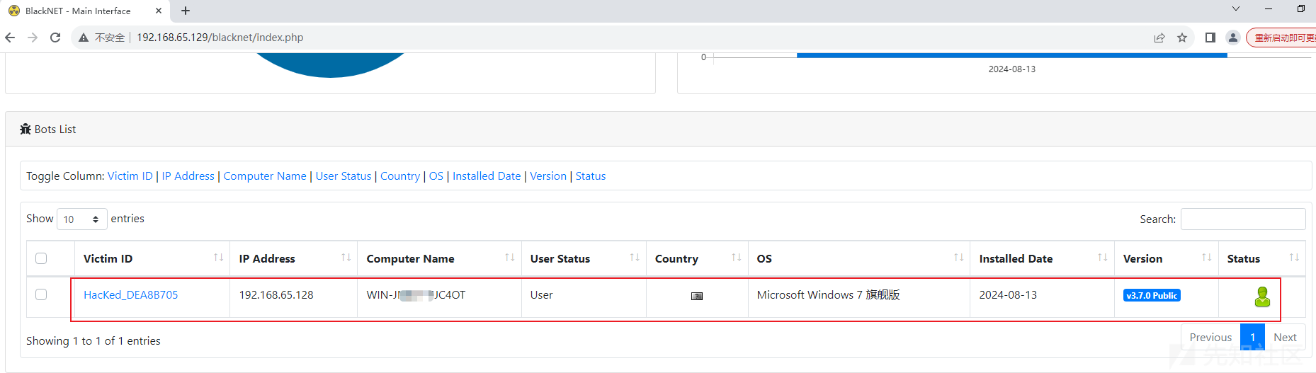The image size is (1316, 373).
Task: Click the Previous pagination button
Action: tap(1210, 337)
